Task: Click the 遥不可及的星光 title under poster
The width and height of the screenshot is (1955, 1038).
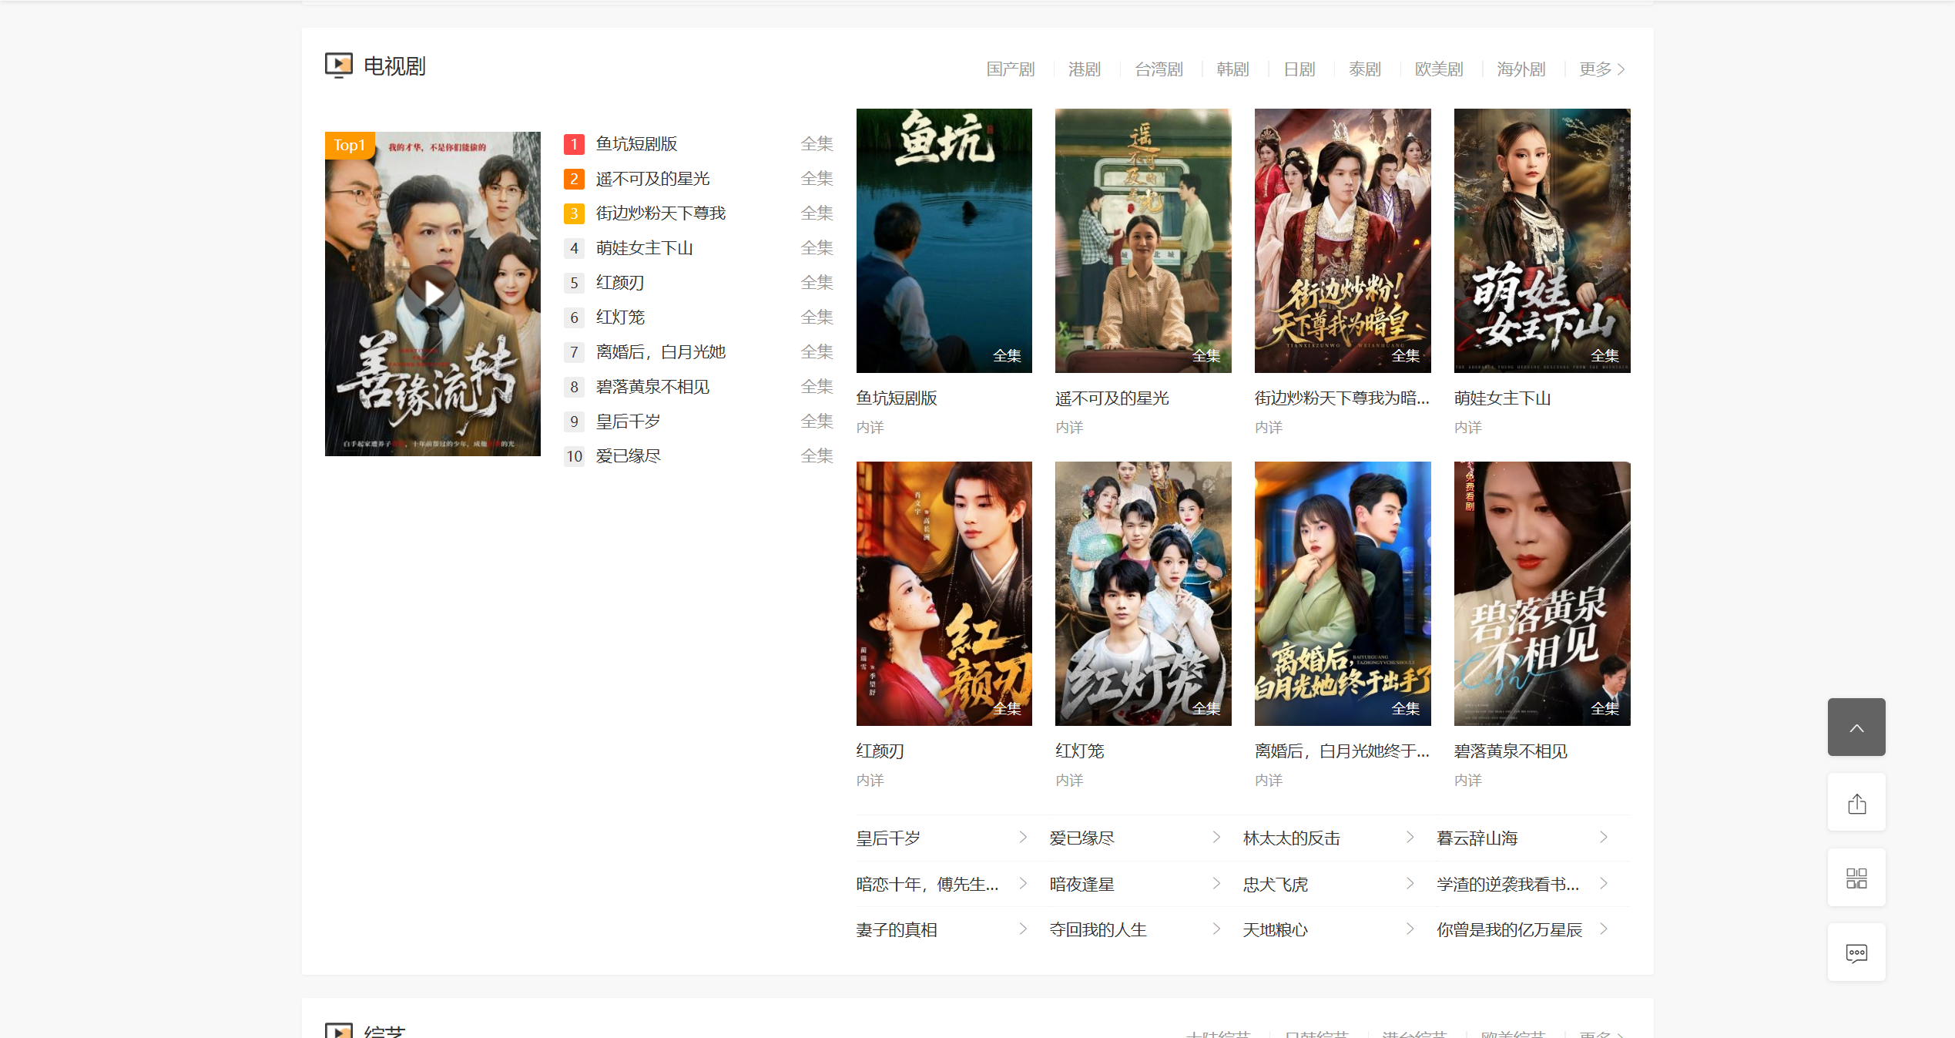Action: (x=1112, y=398)
